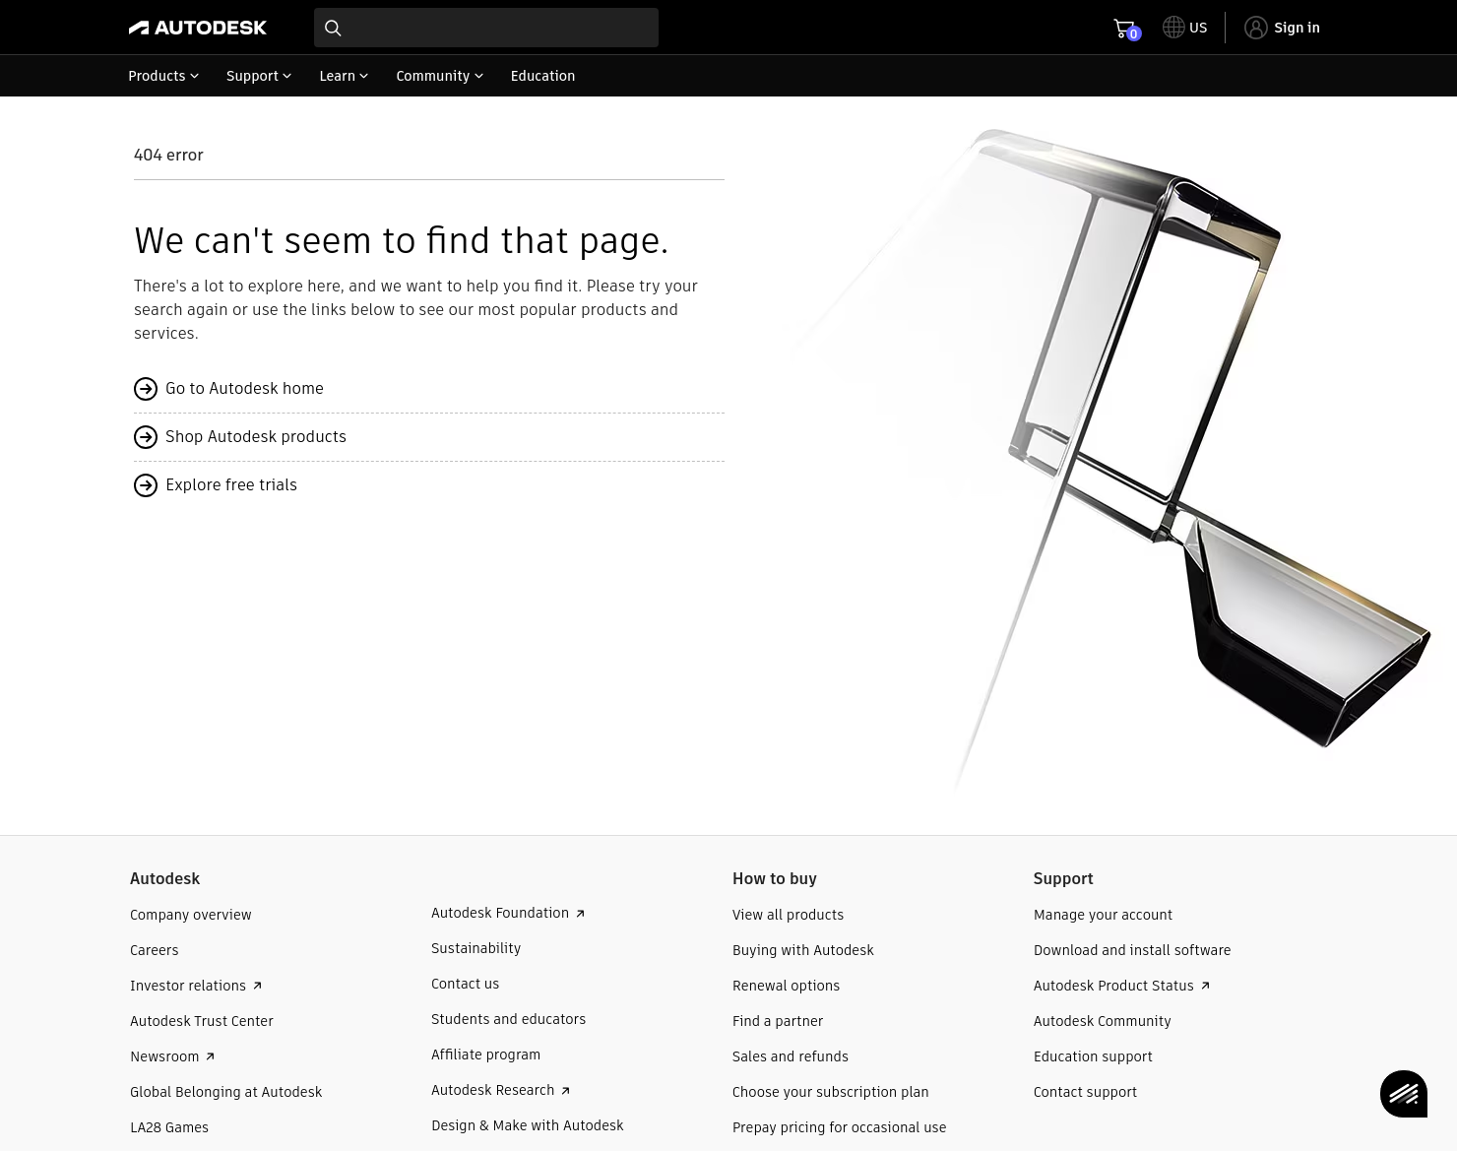Expand the Community dropdown

(438, 76)
